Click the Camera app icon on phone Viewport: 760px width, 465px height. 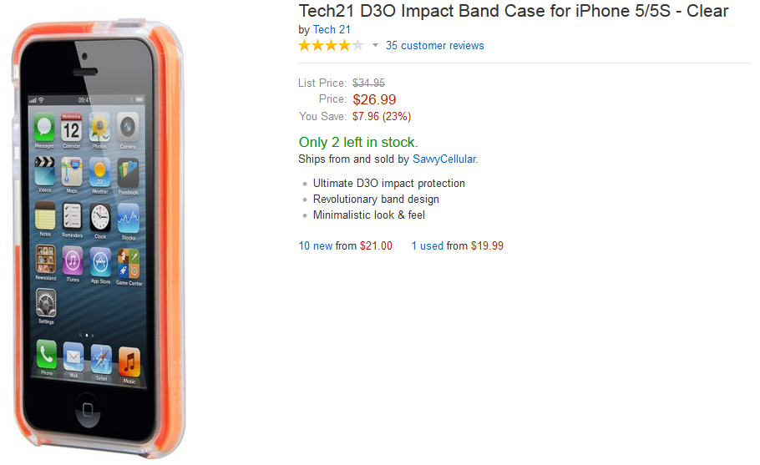point(127,127)
